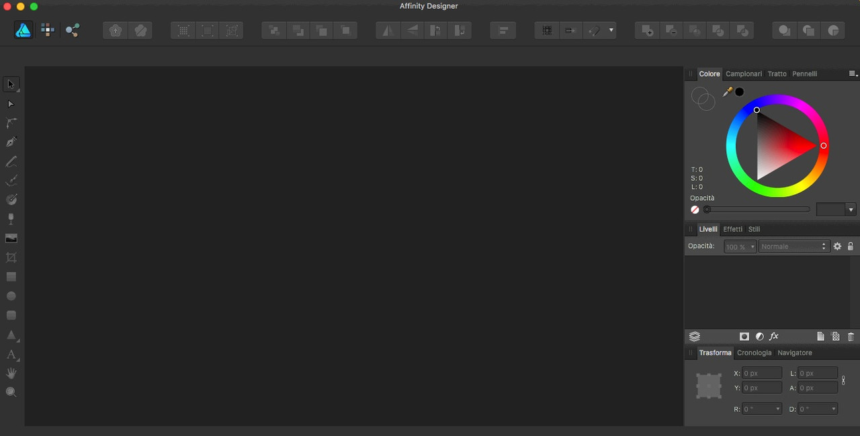Open the Normale blend mode dropdown

click(794, 247)
